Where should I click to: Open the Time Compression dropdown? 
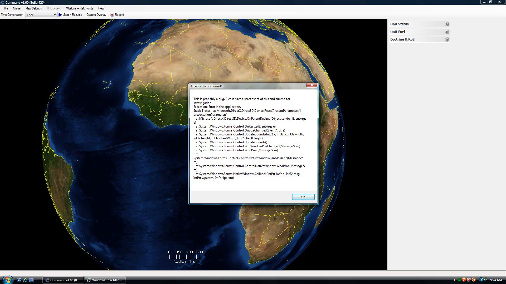[41, 15]
